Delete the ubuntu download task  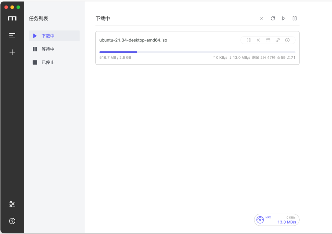[258, 40]
